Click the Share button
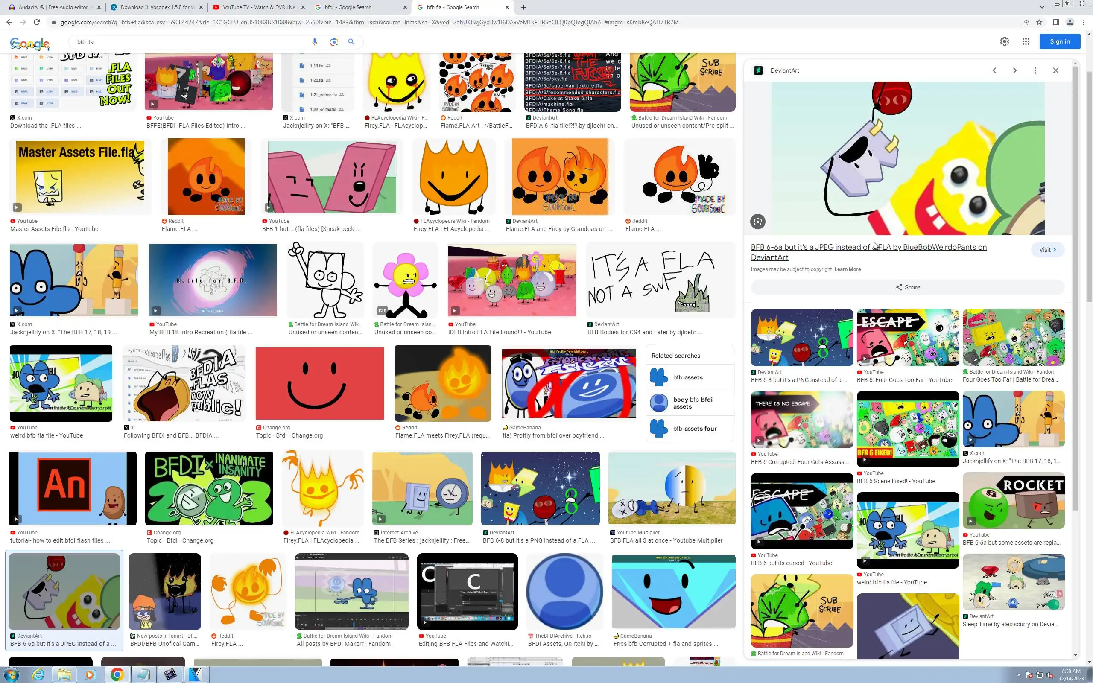The height and width of the screenshot is (683, 1093). (x=907, y=287)
